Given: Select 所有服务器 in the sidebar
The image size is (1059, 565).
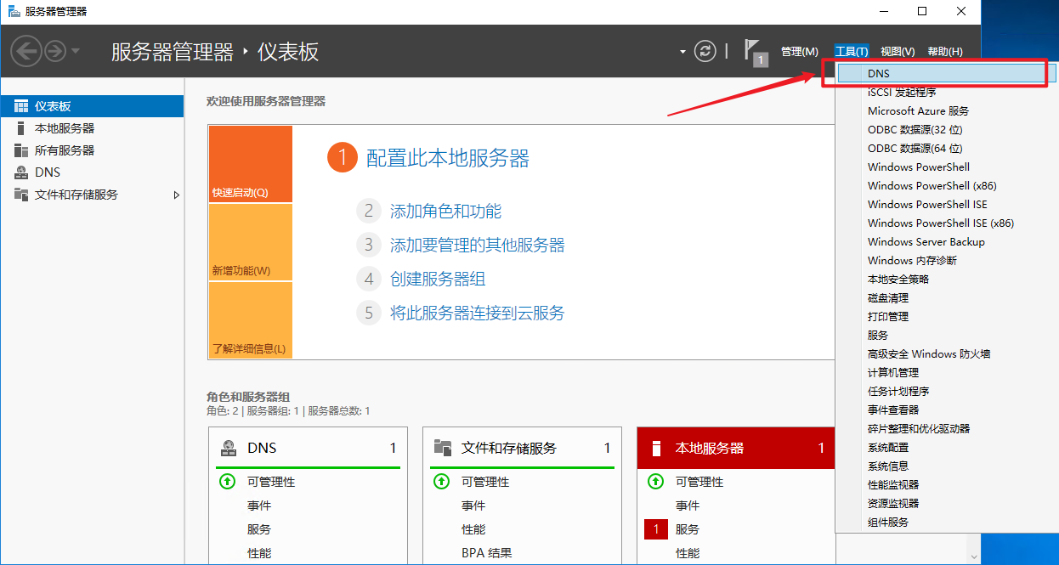Looking at the screenshot, I should coord(92,150).
